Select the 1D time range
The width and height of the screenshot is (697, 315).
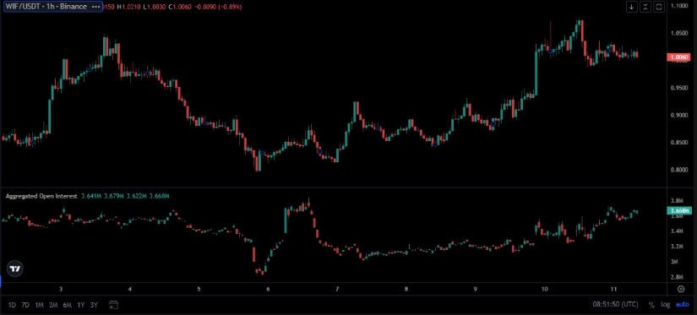13,305
